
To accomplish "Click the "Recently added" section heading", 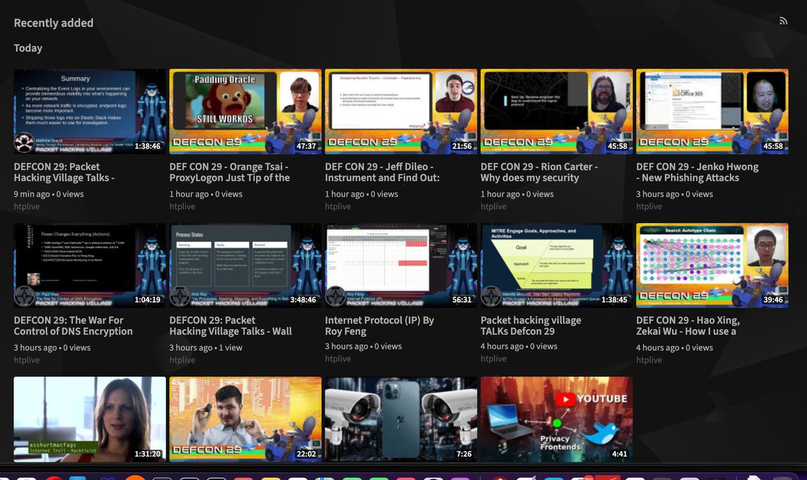I will [54, 23].
